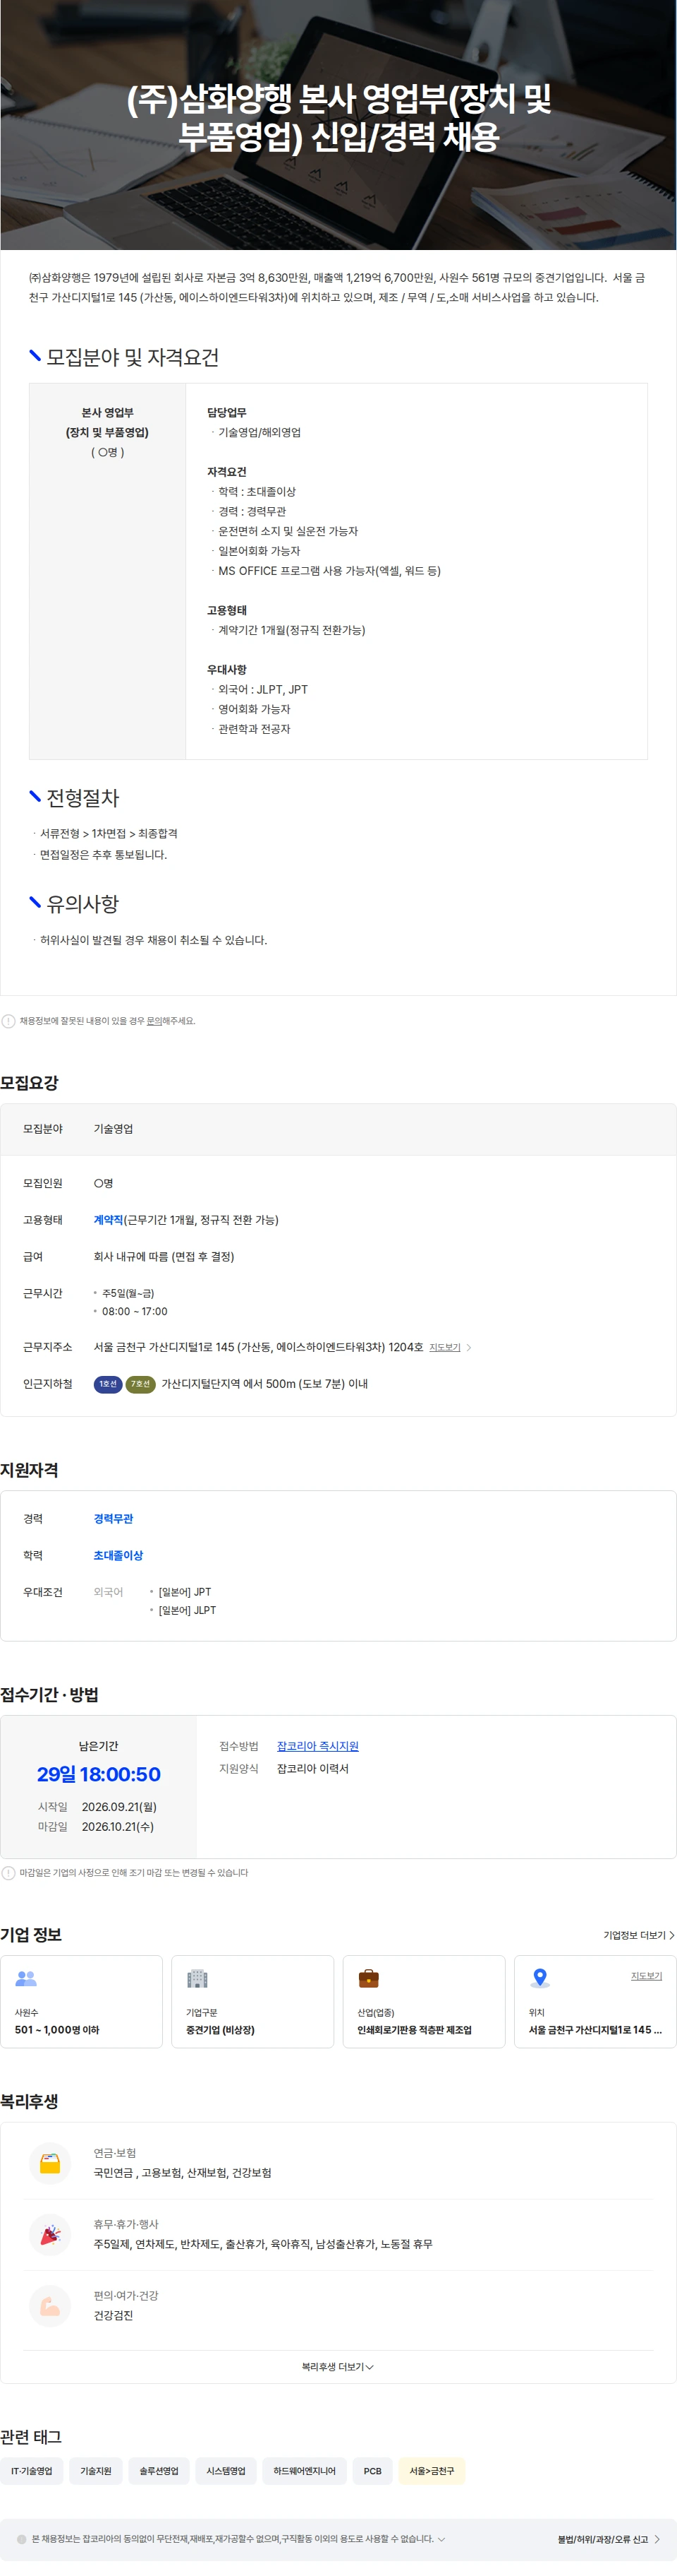Click the industry briefcase icon
Image resolution: width=677 pixels, height=2576 pixels.
point(368,1978)
